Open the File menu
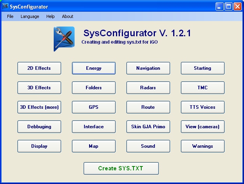The image size is (244, 184). point(10,16)
